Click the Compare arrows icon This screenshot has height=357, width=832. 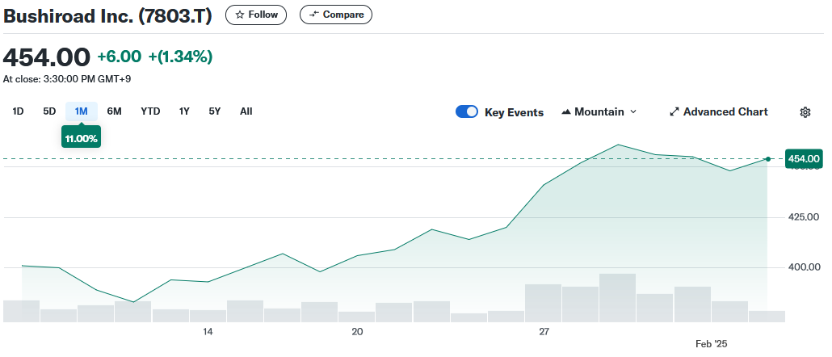coord(314,15)
